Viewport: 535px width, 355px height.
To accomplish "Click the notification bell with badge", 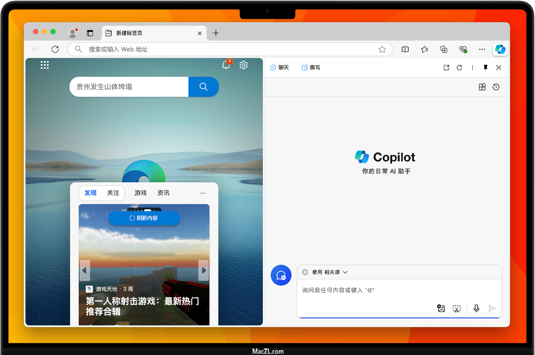I will click(226, 65).
